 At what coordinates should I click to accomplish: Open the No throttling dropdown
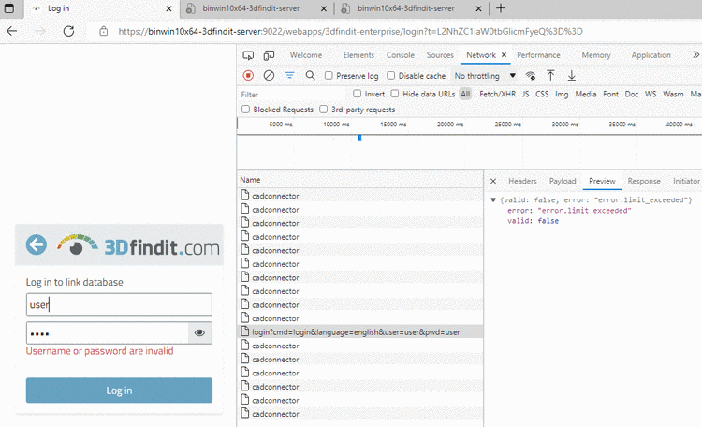click(x=485, y=76)
